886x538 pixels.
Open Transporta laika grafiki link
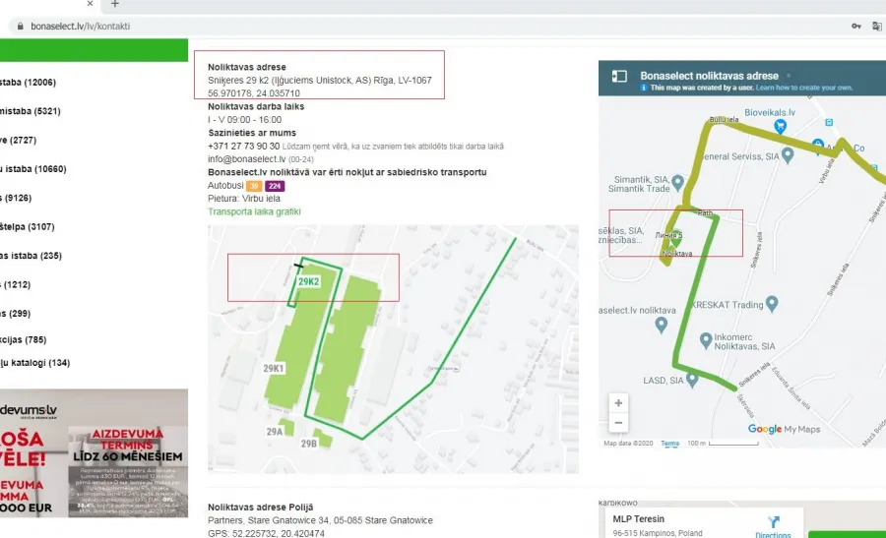pos(254,211)
